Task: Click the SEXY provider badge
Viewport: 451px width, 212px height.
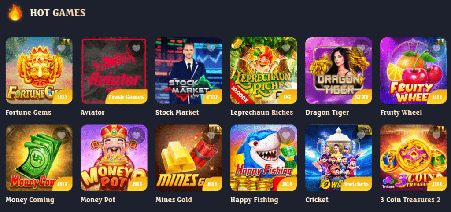Action: (362, 97)
